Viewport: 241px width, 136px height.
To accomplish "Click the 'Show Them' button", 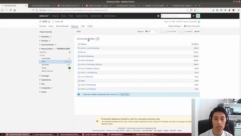I will (x=125, y=94).
